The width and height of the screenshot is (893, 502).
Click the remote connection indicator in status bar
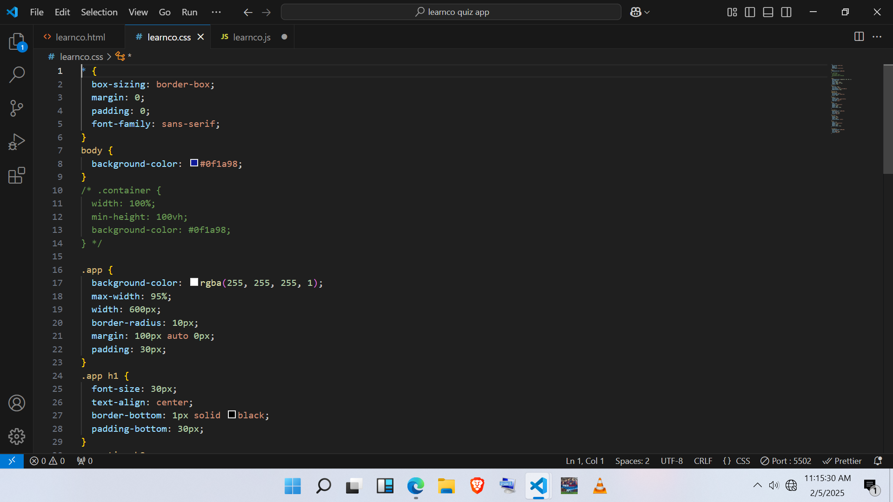point(12,461)
